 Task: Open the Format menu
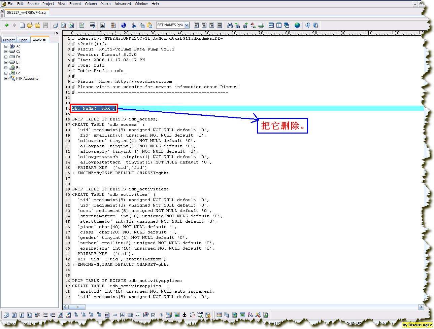pyautogui.click(x=75, y=4)
